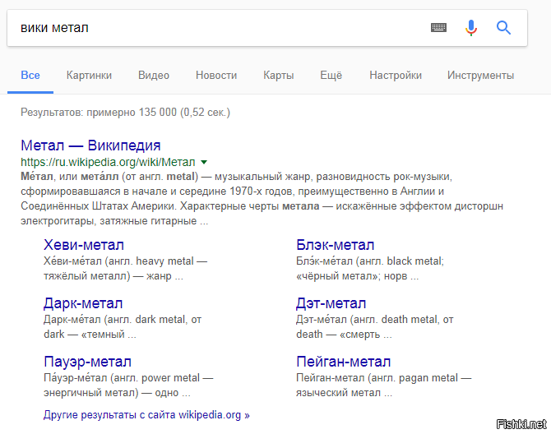Activate voice search microphone icon
Screen dimensions: 551x434
point(471,28)
